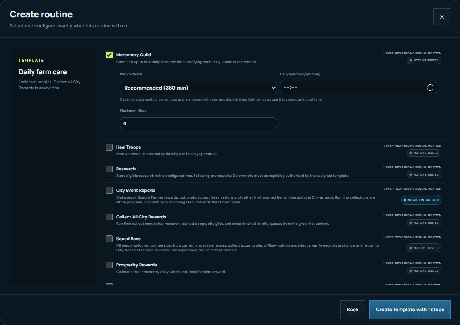Click the clock icon in Daily window
460x325 pixels.
tap(430, 88)
